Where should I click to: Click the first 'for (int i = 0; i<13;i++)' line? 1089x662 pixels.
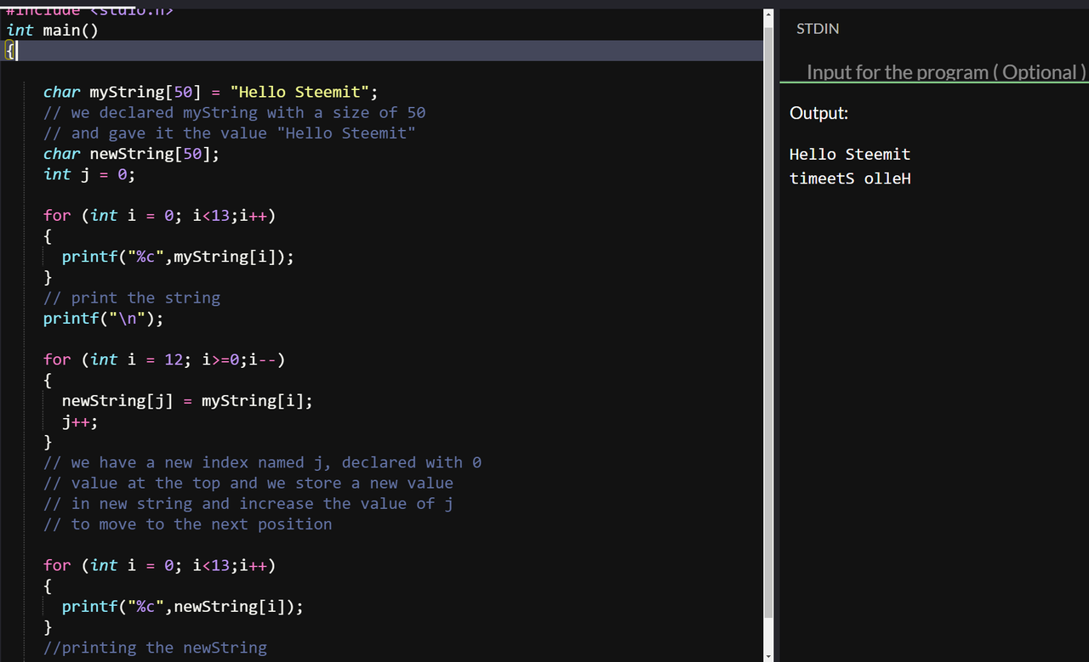160,216
